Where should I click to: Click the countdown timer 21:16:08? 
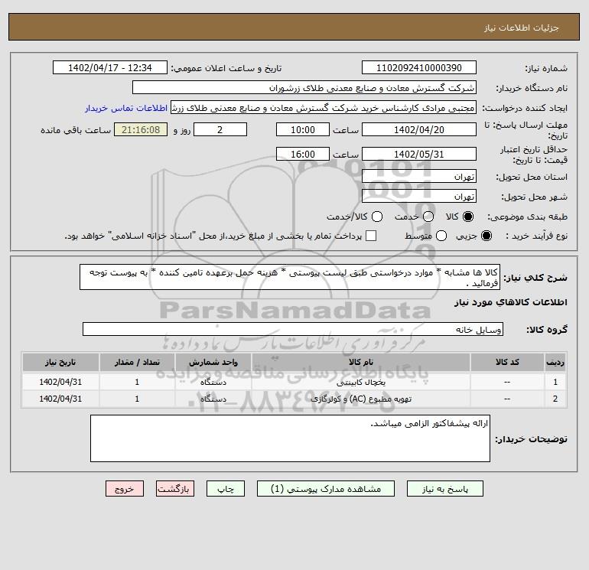click(141, 129)
